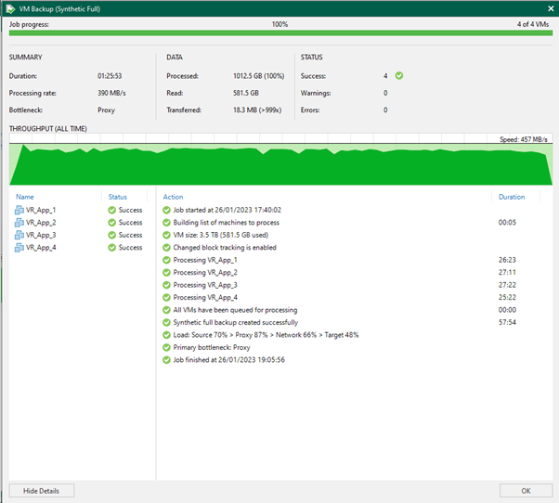Screen dimensions: 559x503
Task: Click the 'Primary bottleneck: Proxy' log entry
Action: point(212,347)
